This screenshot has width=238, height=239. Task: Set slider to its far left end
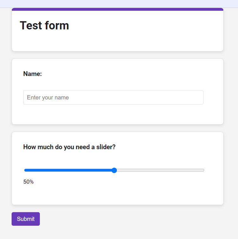[x=25, y=170]
